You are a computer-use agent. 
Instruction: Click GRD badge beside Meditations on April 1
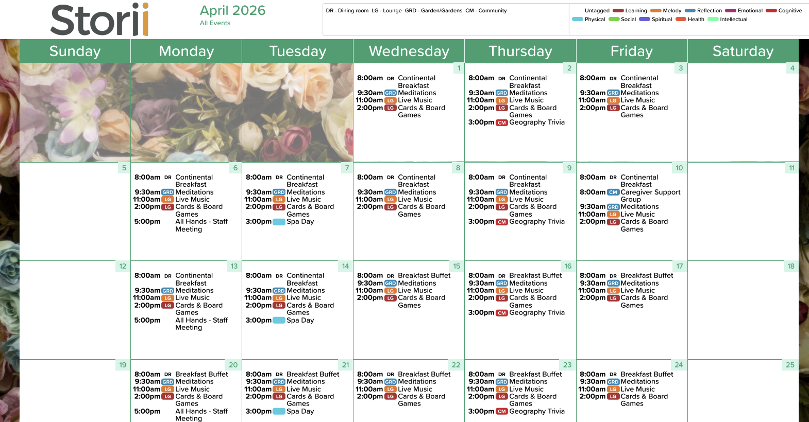391,93
